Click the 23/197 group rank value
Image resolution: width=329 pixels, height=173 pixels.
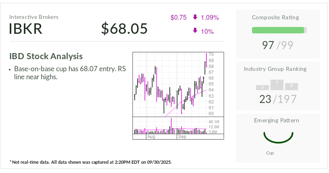tap(277, 99)
